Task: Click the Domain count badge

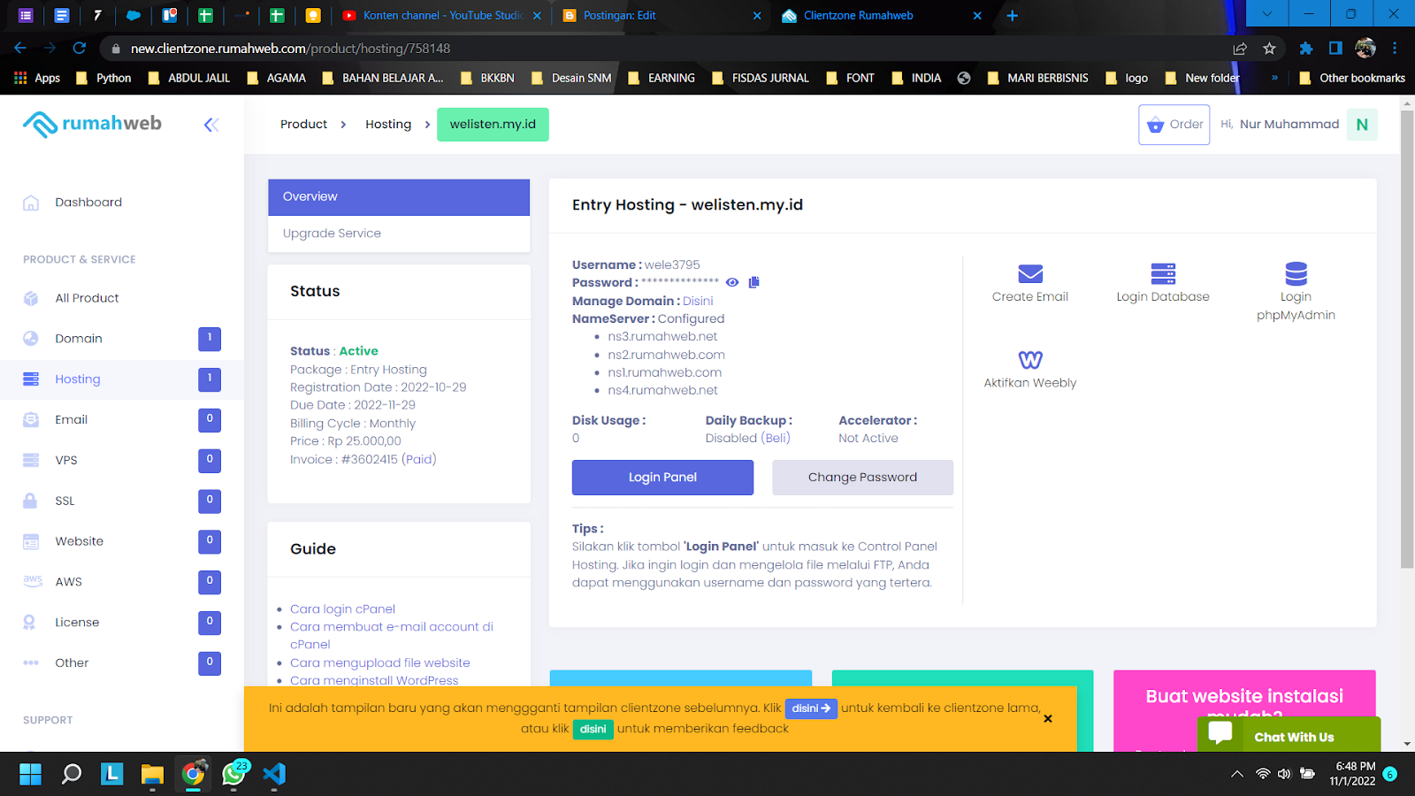Action: (210, 339)
